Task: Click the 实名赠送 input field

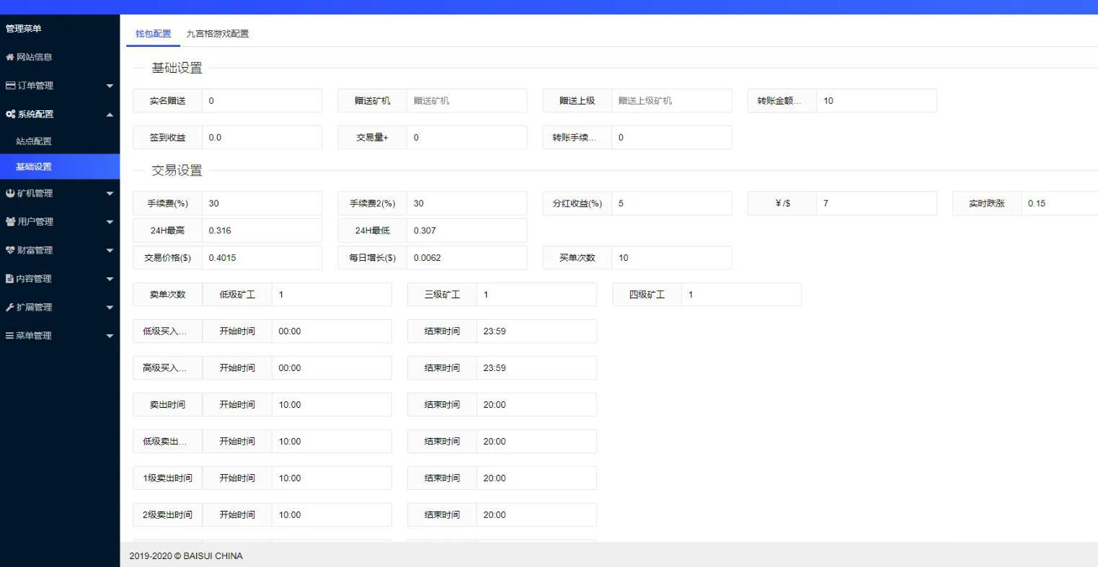Action: [262, 101]
